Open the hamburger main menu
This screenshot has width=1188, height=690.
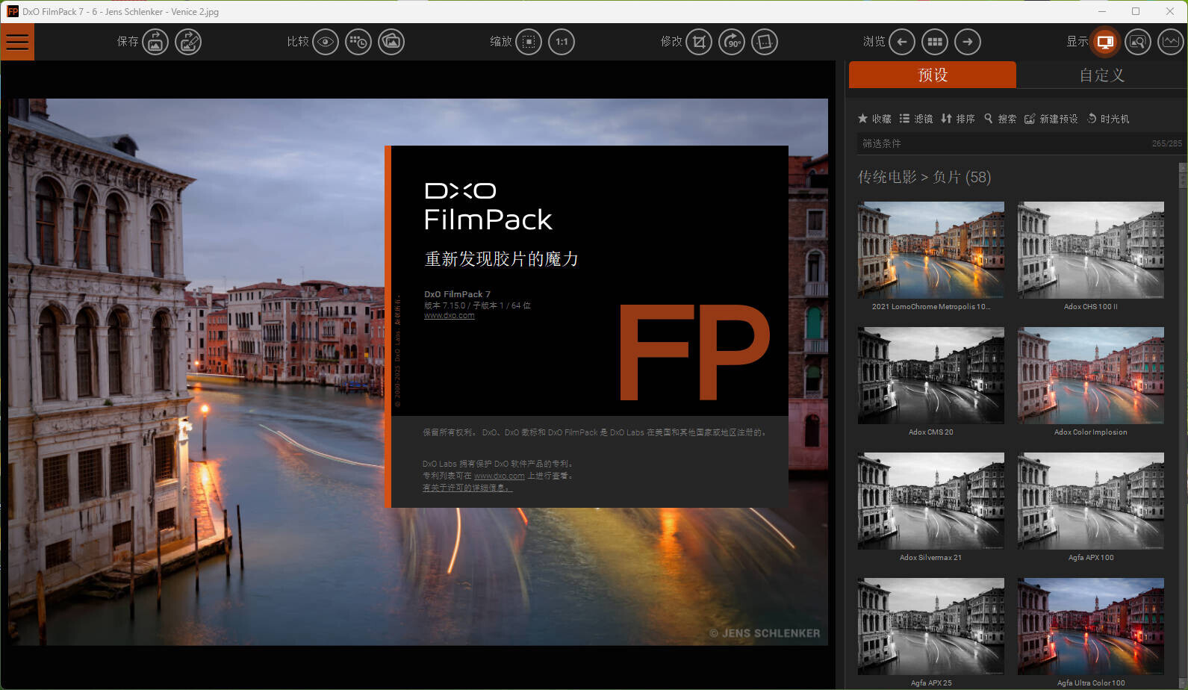pyautogui.click(x=17, y=42)
